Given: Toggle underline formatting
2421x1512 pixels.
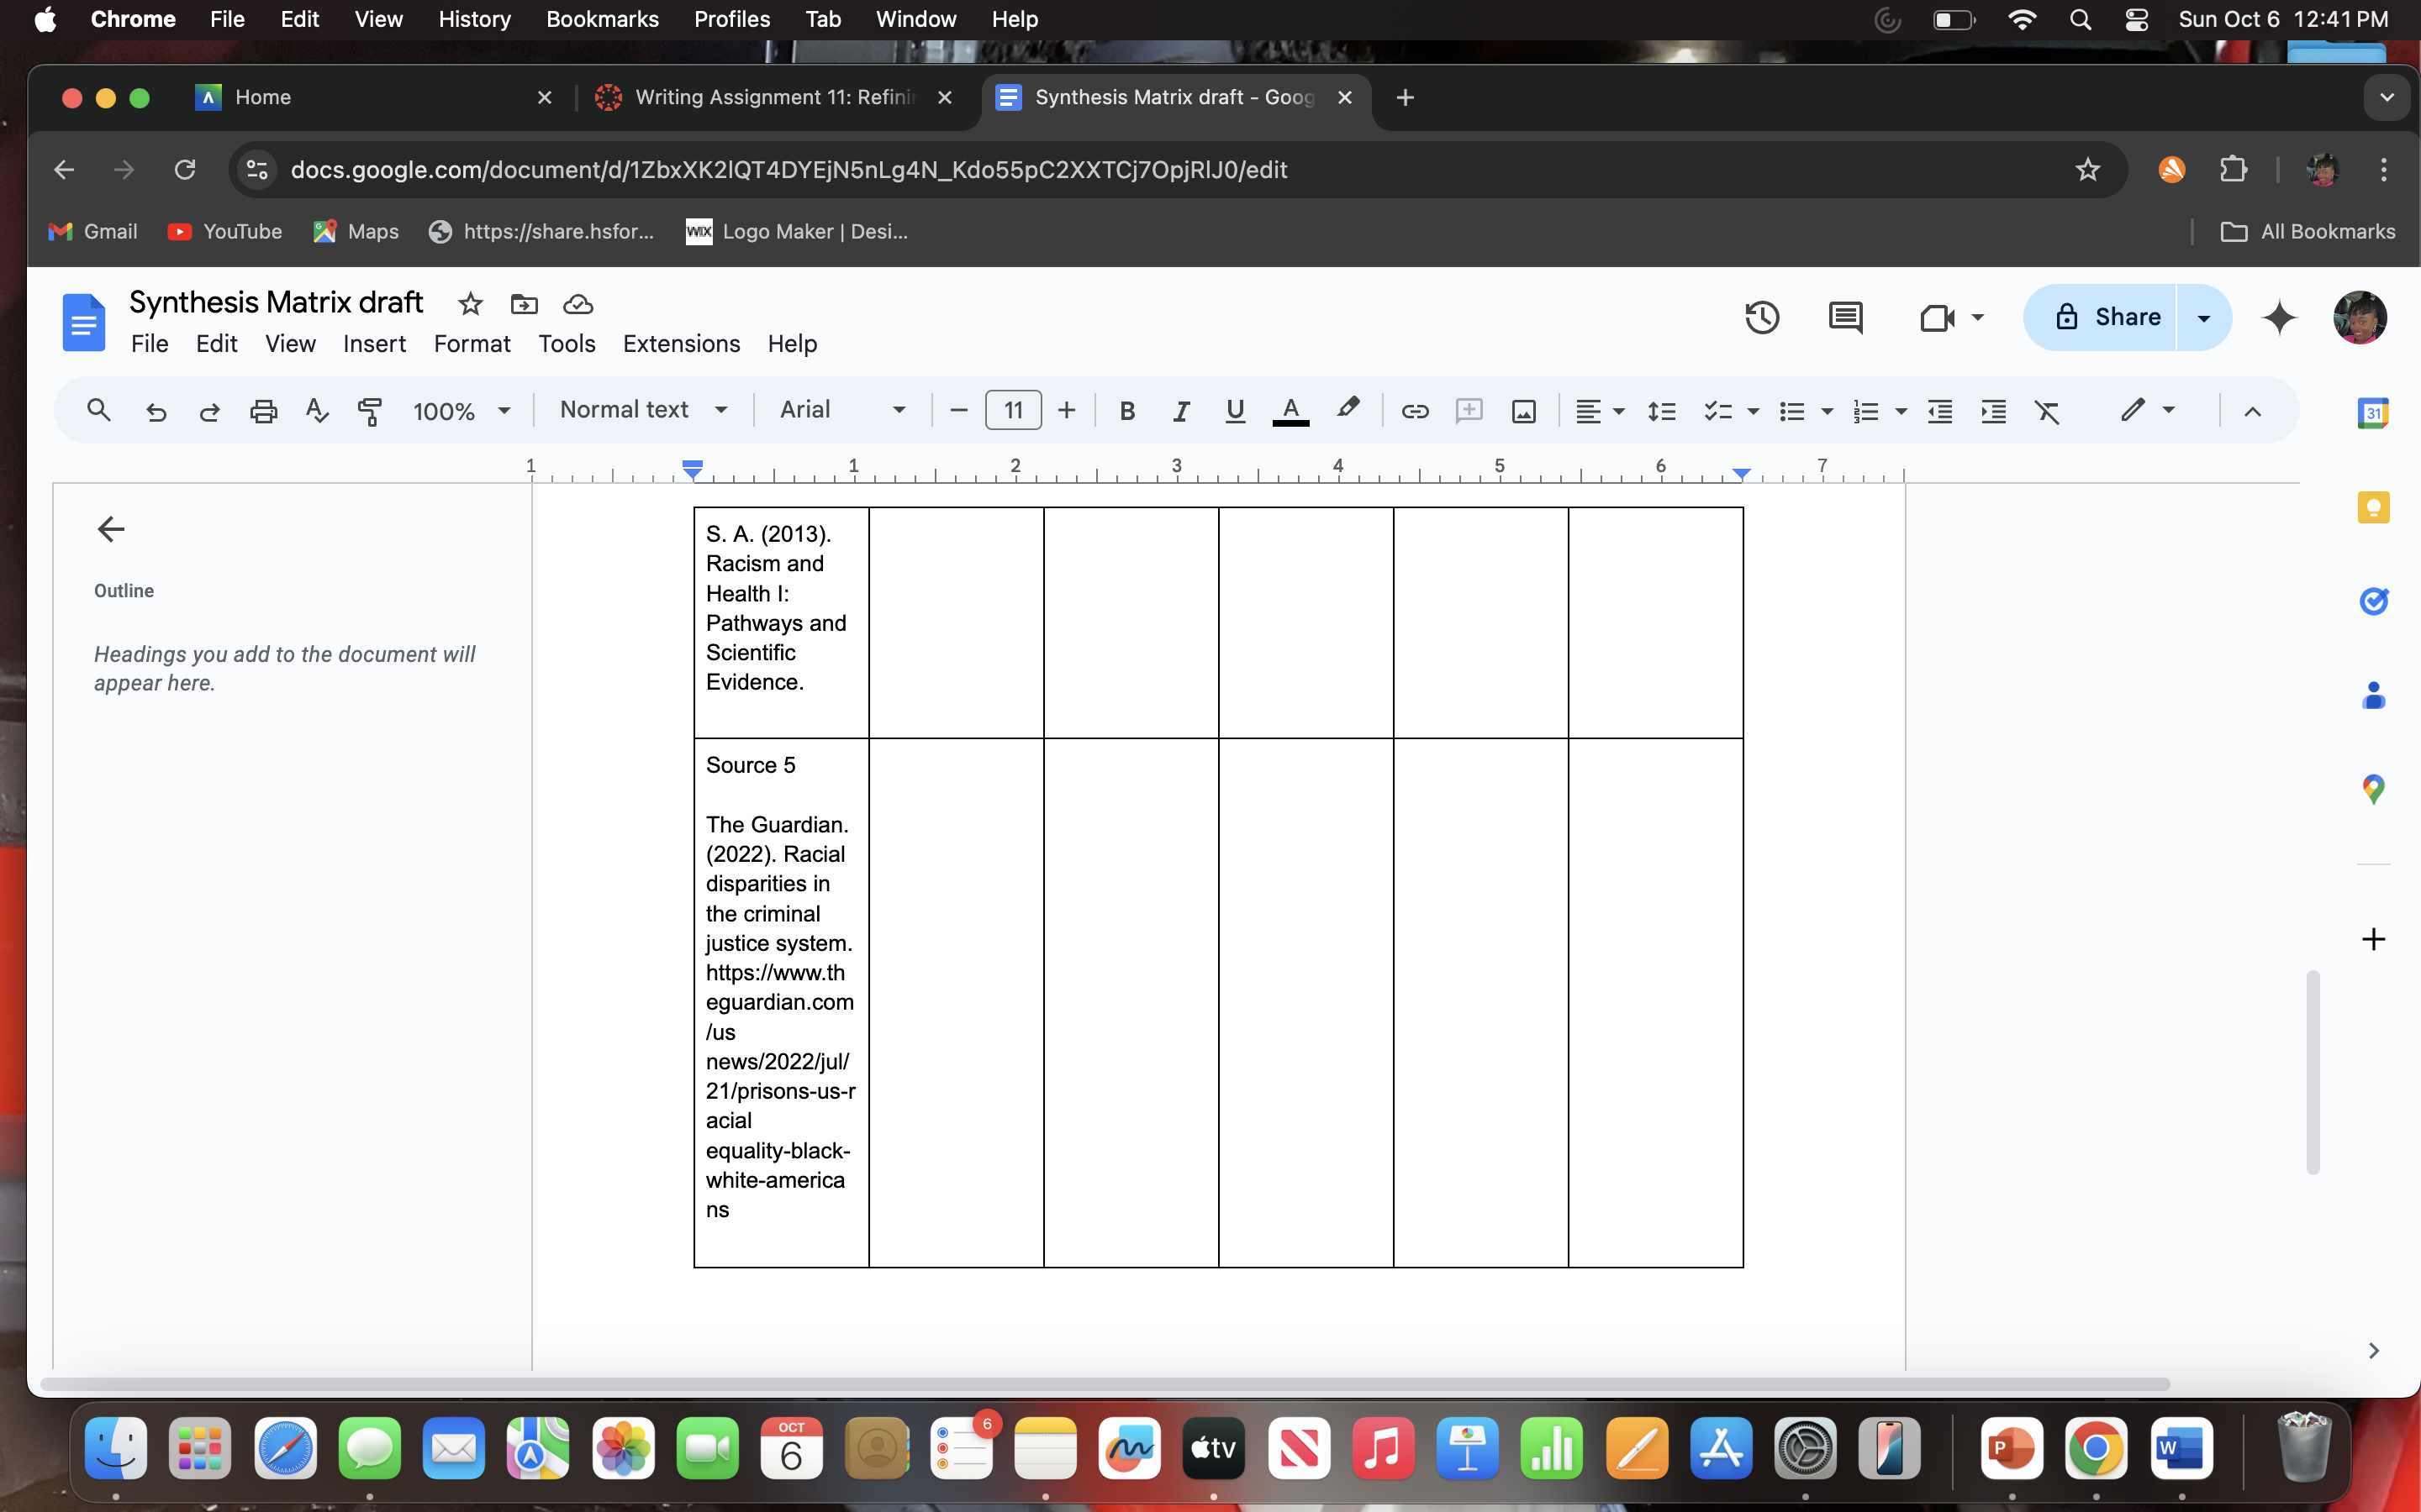Looking at the screenshot, I should coord(1233,410).
